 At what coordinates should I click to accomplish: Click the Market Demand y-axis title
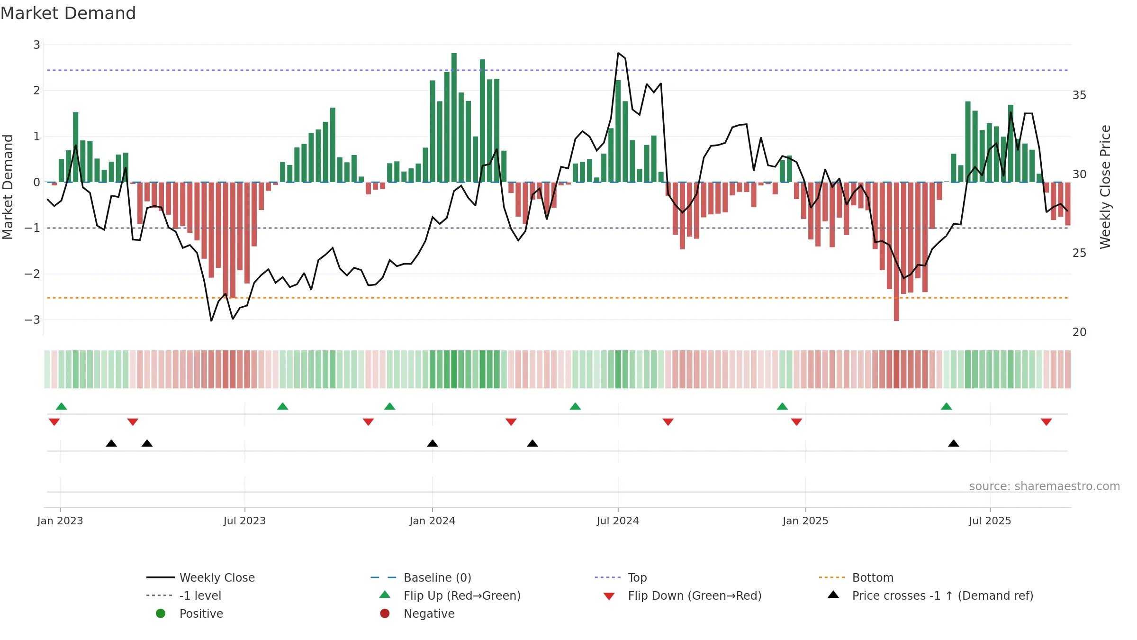click(x=8, y=187)
